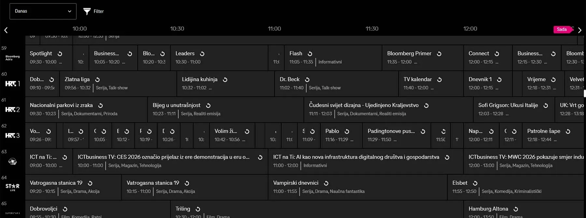Click replay icon next to Bijeg u unutrašnjost

pyautogui.click(x=208, y=106)
